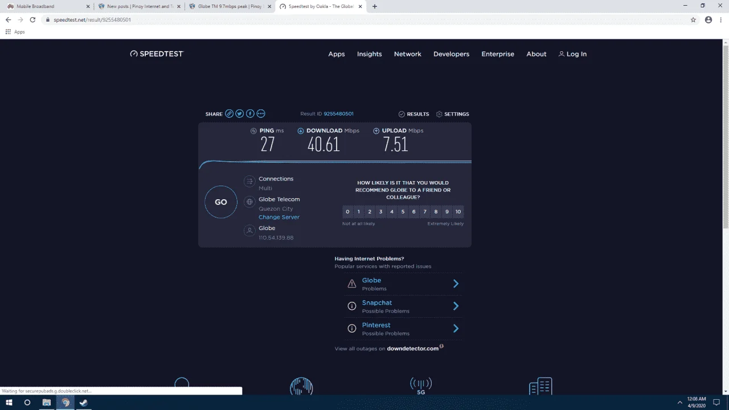Open the Network menu item
The image size is (729, 410).
408,54
